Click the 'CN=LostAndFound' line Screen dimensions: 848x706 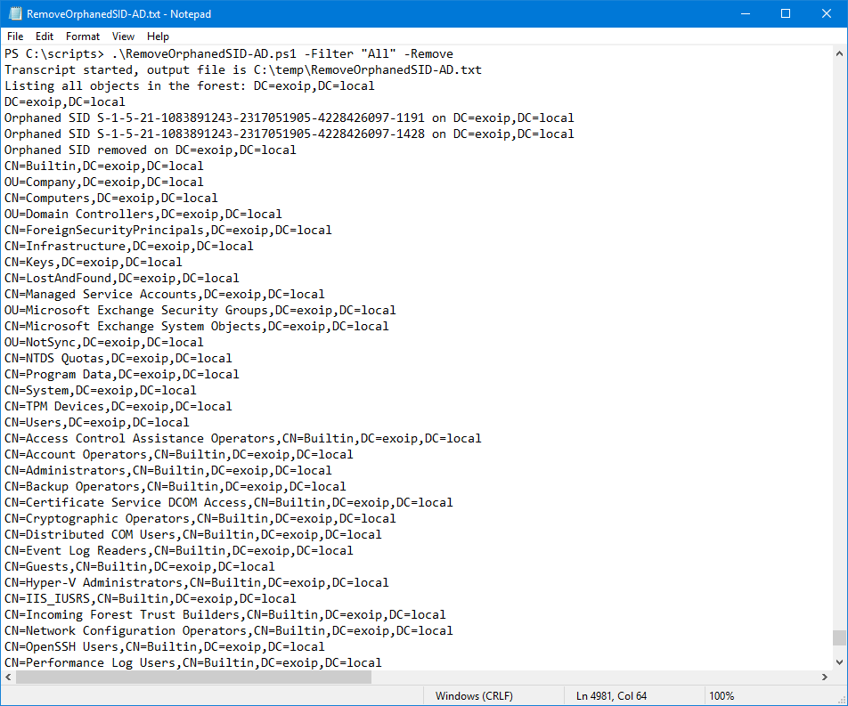(122, 279)
